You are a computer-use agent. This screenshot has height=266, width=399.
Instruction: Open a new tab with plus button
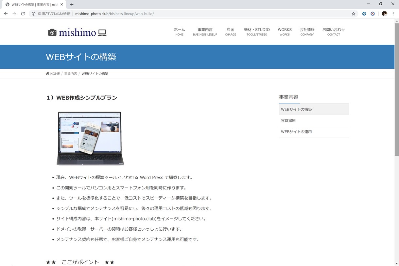tap(72, 5)
